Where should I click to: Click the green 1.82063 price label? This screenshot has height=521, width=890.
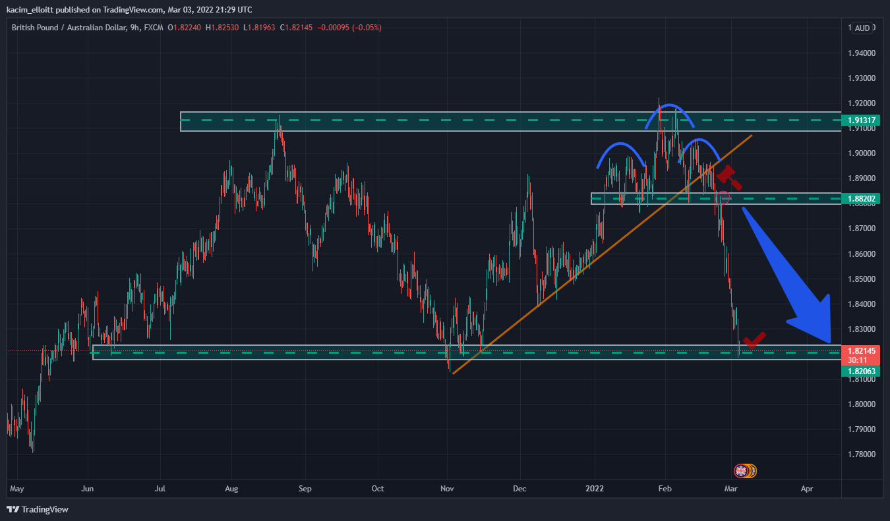[861, 371]
